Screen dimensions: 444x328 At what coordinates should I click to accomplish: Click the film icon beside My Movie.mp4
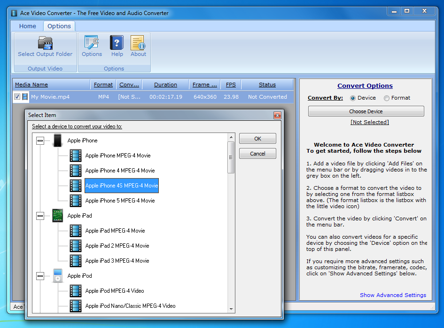tap(25, 97)
